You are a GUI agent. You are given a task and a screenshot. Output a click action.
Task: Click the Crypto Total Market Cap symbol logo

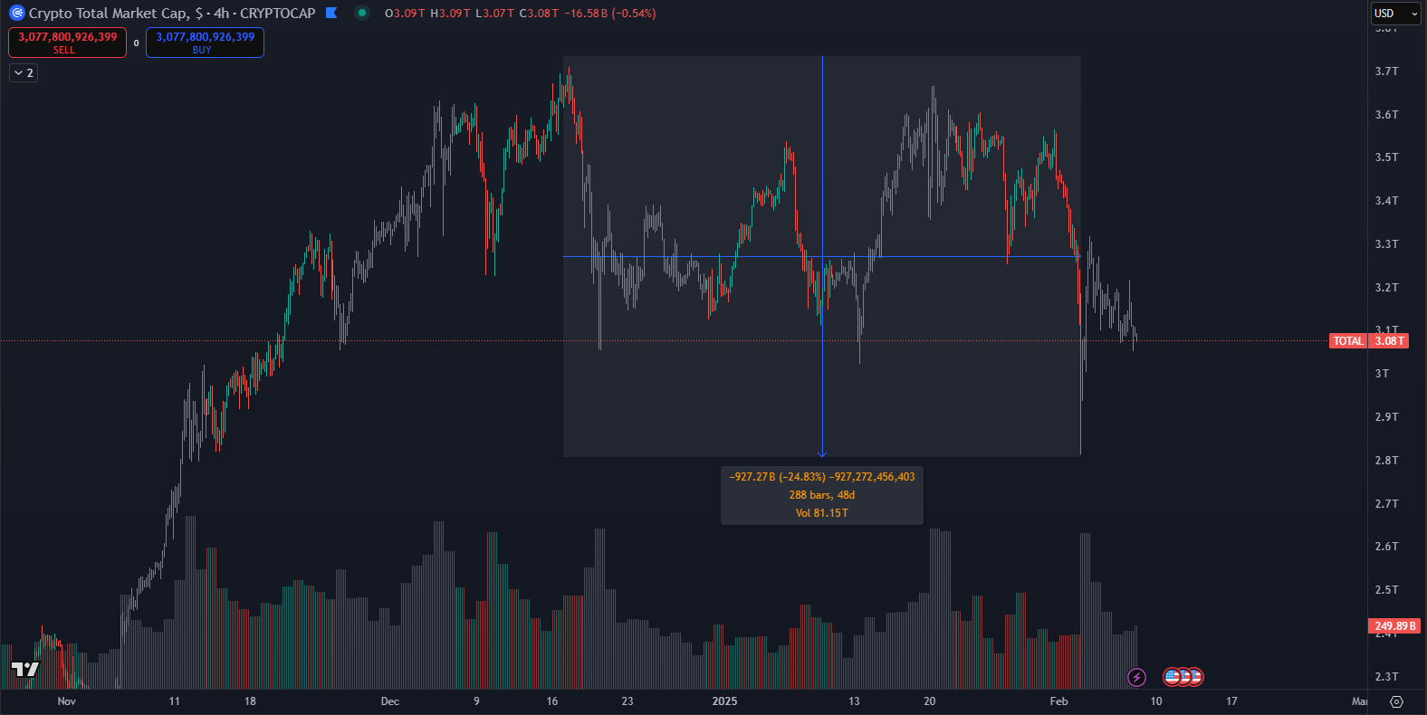tap(16, 14)
